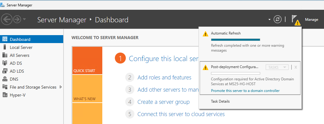Click the Local Server icon
Screen dimensions: 324x124
[5, 47]
